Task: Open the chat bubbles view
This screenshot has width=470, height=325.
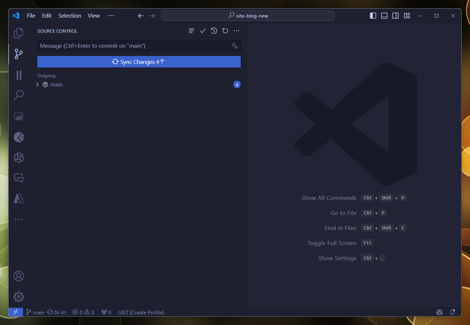Action: pyautogui.click(x=19, y=178)
